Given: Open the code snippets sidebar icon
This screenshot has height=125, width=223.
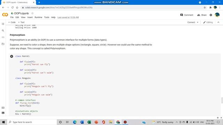Looking at the screenshot, I should (x=3, y=37).
